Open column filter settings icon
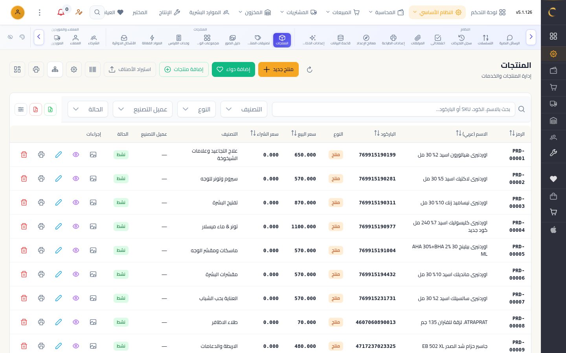 tap(21, 109)
